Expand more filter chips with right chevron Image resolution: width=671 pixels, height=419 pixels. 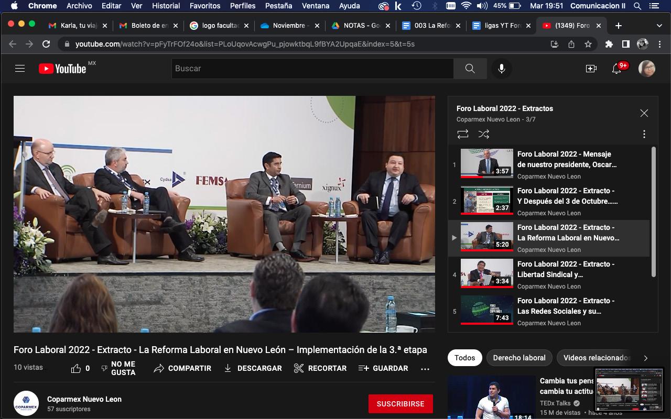tap(645, 358)
